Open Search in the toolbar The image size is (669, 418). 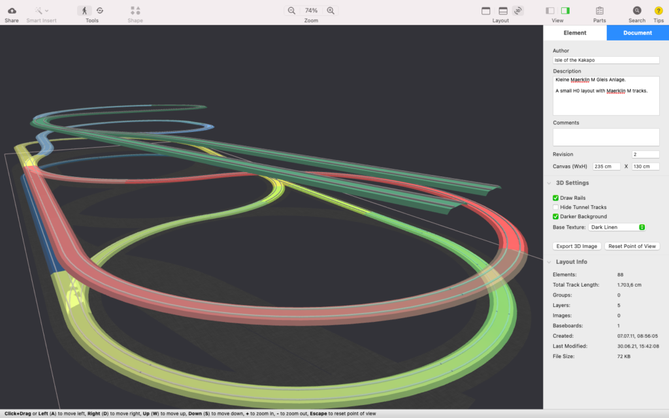(636, 10)
